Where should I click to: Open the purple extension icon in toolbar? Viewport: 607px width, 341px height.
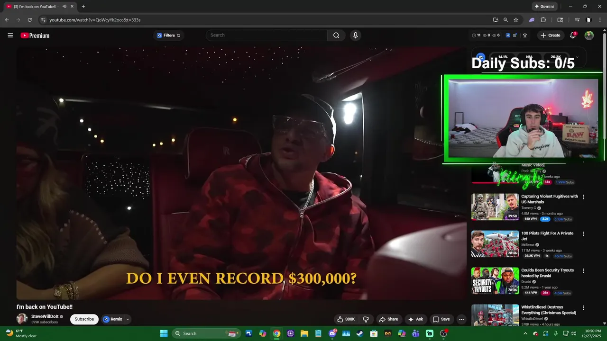pos(532,20)
